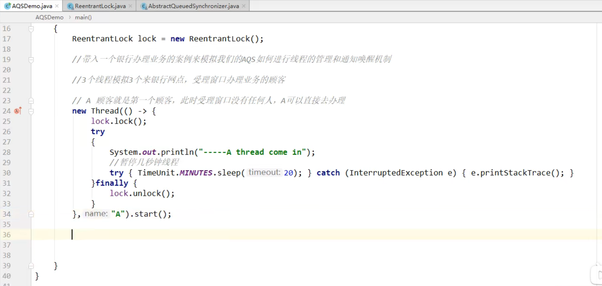602x286 pixels.
Task: Click line number 36 in the gutter
Action: tap(7, 235)
